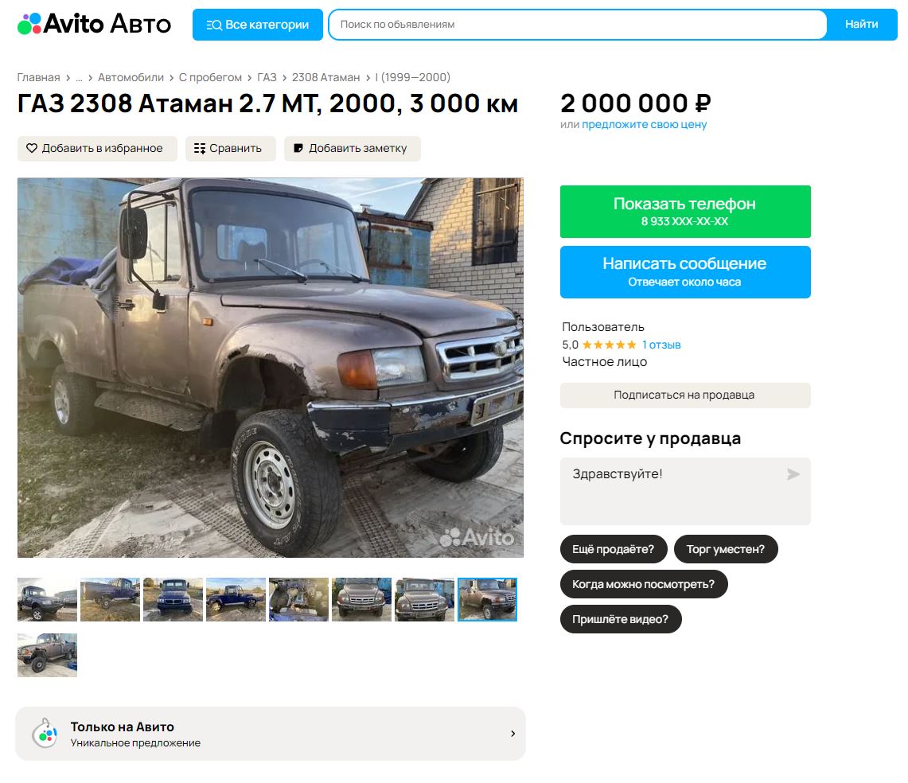Open the 2308 Атаман breadcrumb
The width and height of the screenshot is (908, 783).
[325, 78]
